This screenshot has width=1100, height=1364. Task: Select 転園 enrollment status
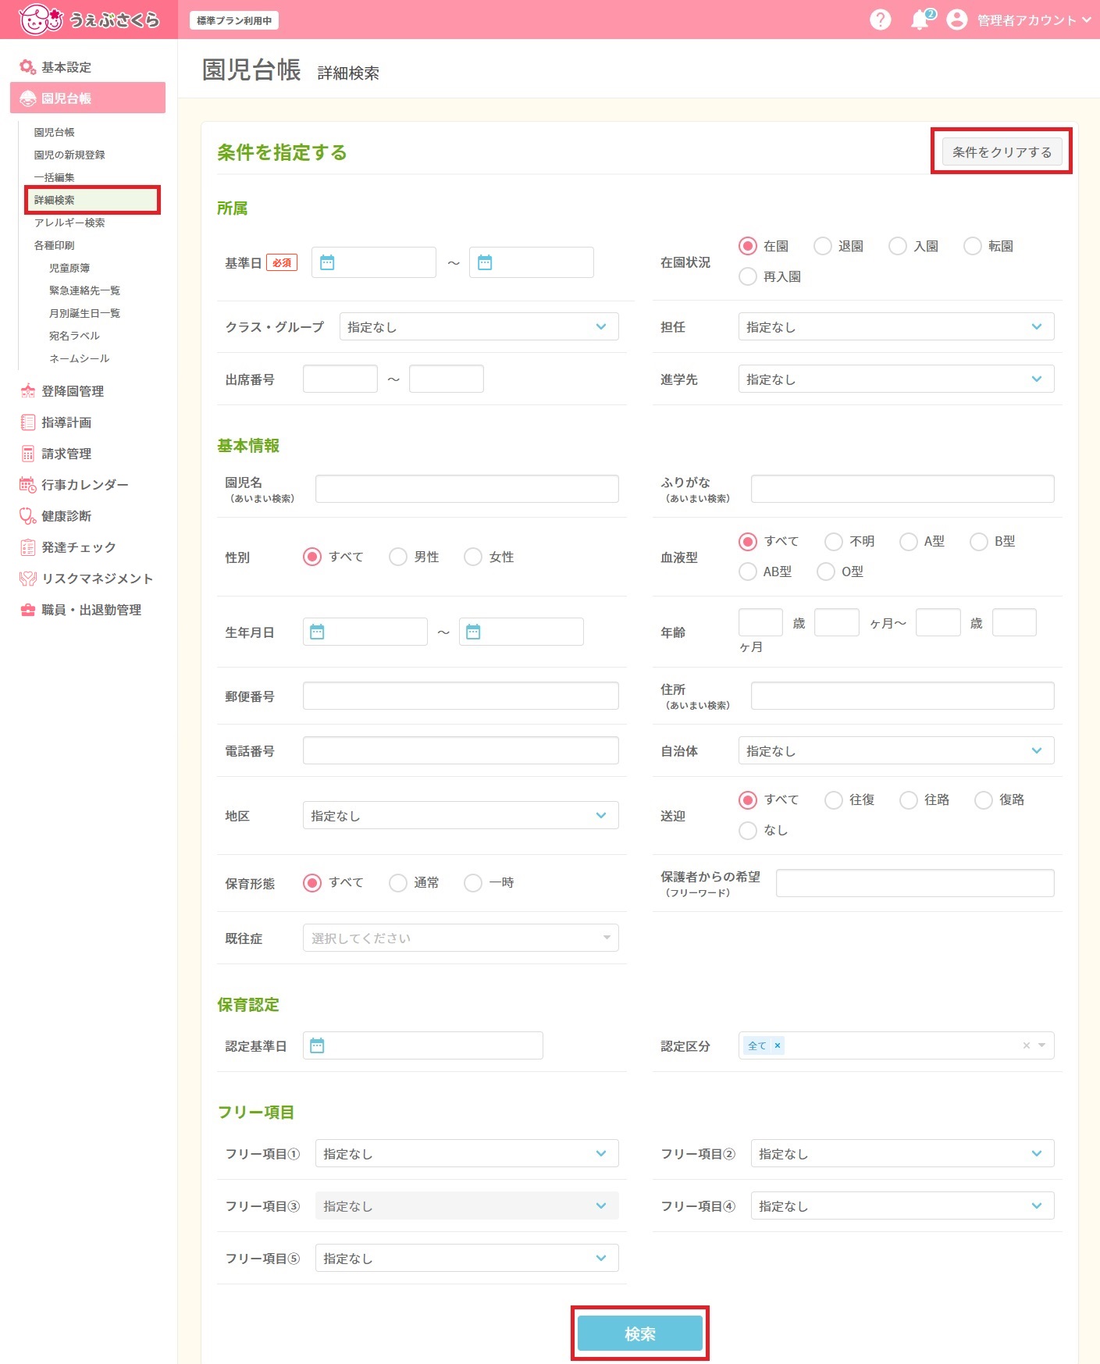click(973, 246)
